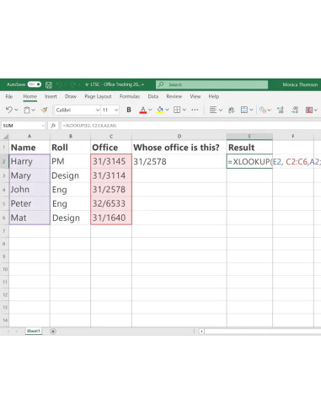The height and width of the screenshot is (415, 321).
Task: Select the Format Painter brush
Action: point(44,110)
